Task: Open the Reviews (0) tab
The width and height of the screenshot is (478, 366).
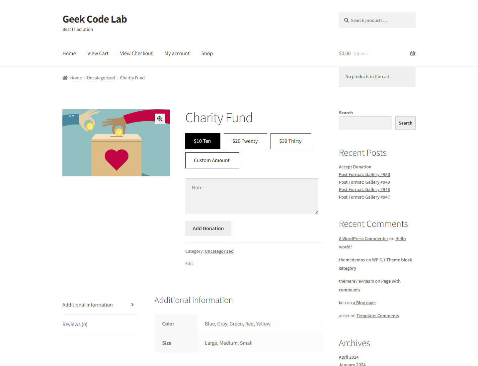Action: click(75, 324)
